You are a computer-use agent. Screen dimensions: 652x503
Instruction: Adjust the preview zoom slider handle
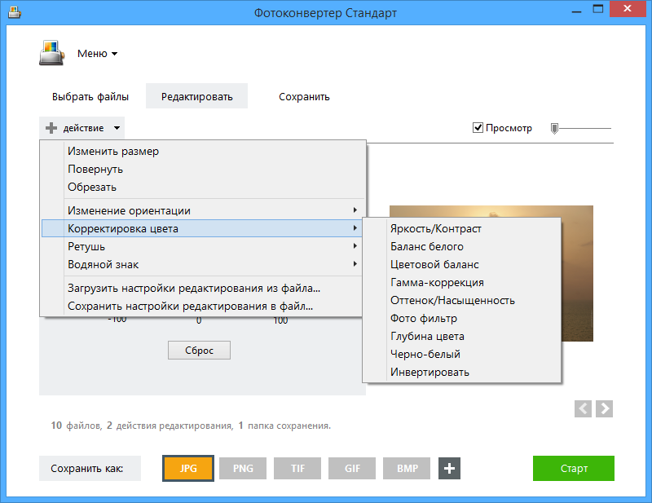point(554,128)
